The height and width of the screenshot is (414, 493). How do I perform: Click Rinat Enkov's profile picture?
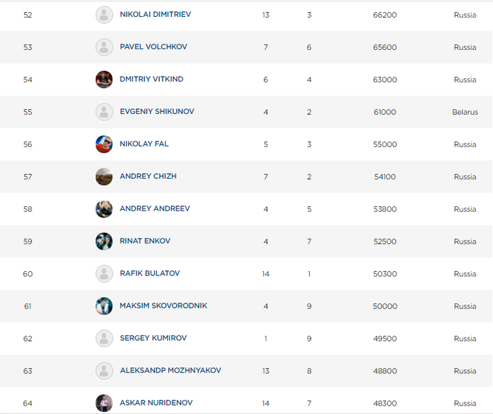click(104, 241)
